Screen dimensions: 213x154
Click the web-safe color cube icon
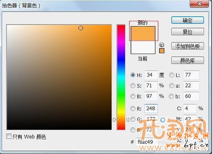point(161,45)
